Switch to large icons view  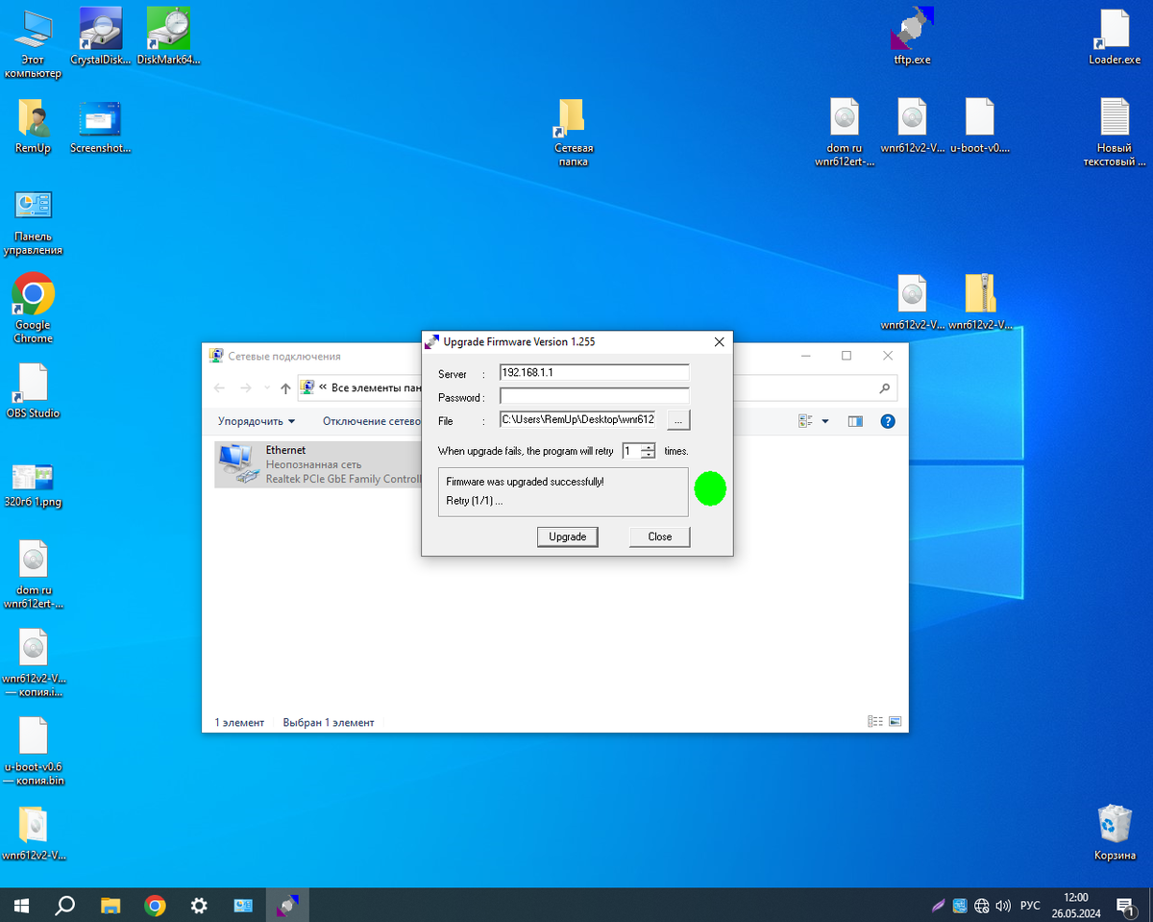coord(895,722)
